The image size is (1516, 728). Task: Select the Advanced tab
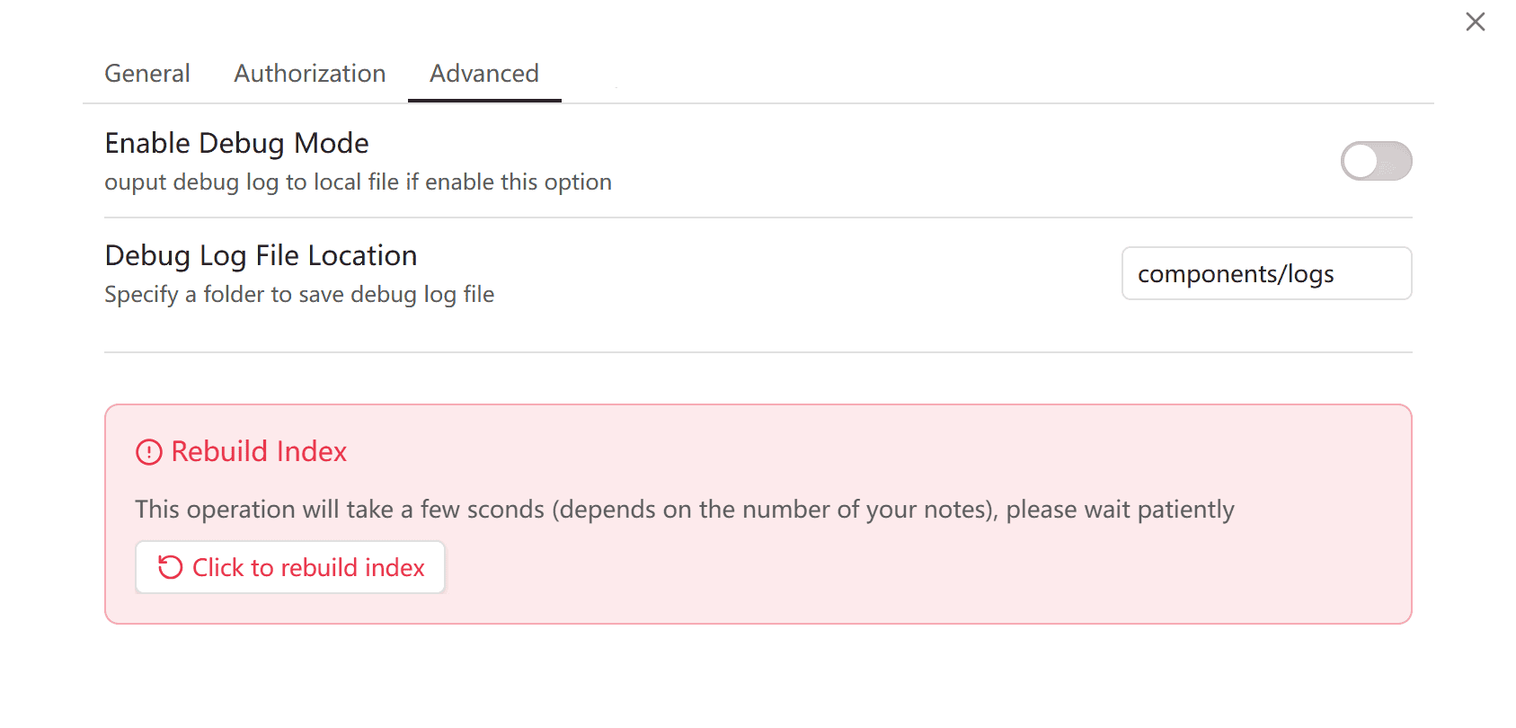pyautogui.click(x=484, y=74)
